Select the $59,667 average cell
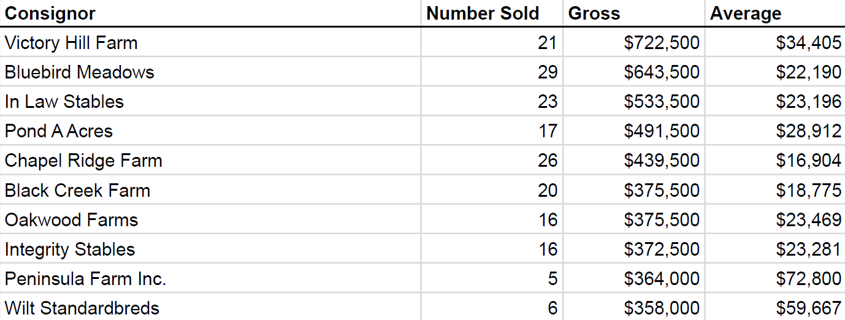This screenshot has height=320, width=845. pyautogui.click(x=775, y=307)
